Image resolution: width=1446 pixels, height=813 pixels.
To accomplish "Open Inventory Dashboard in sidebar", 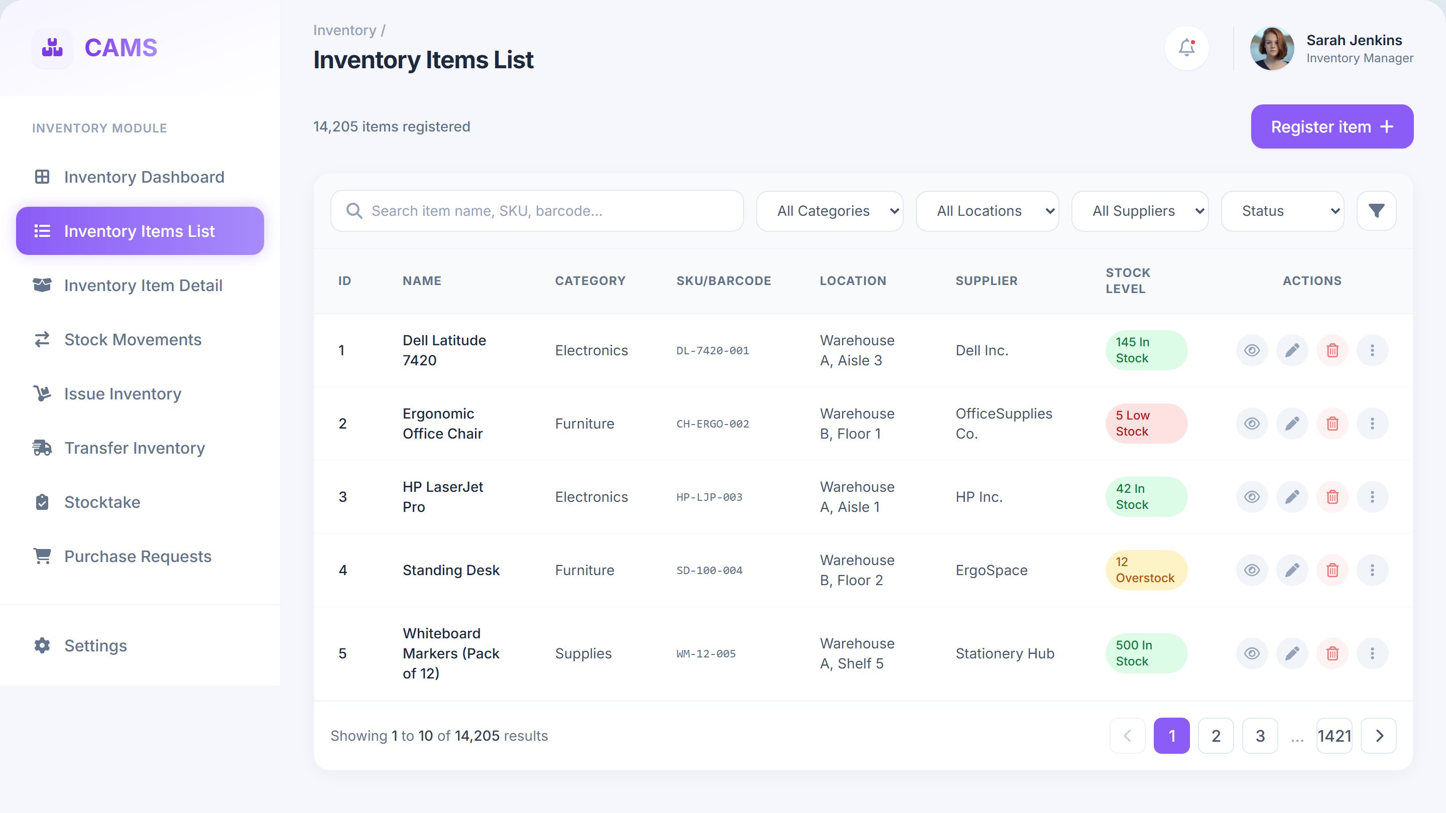I will pyautogui.click(x=140, y=177).
